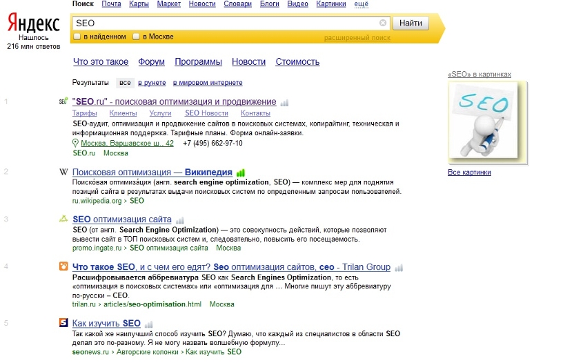Viewport: 583px width, 363px height.
Task: Open the SEO Новости sitelink
Action: [x=206, y=113]
